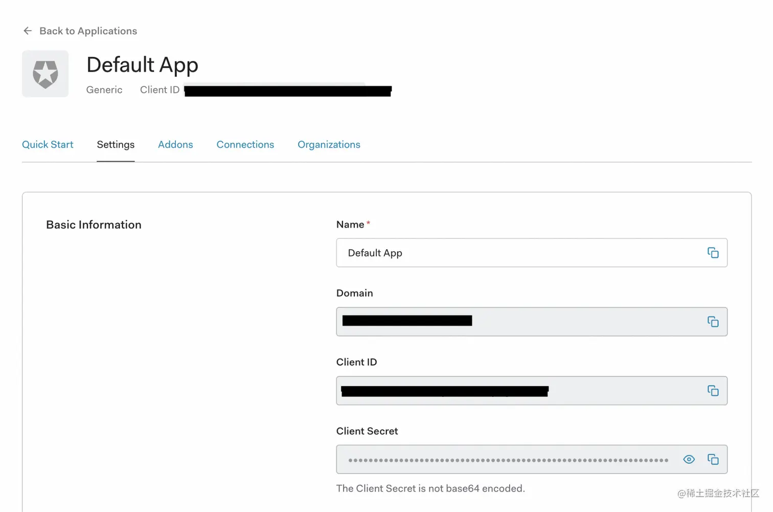Copy the Domain value via its copy icon

pyautogui.click(x=713, y=321)
